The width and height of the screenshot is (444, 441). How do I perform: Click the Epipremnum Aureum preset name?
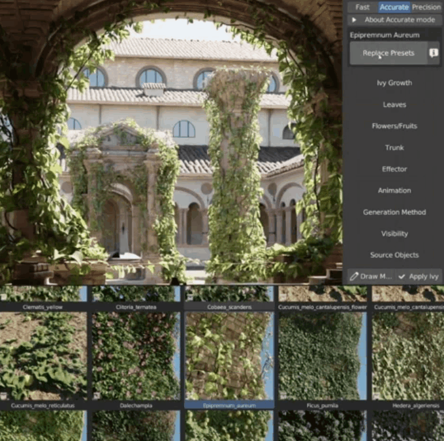click(x=385, y=35)
